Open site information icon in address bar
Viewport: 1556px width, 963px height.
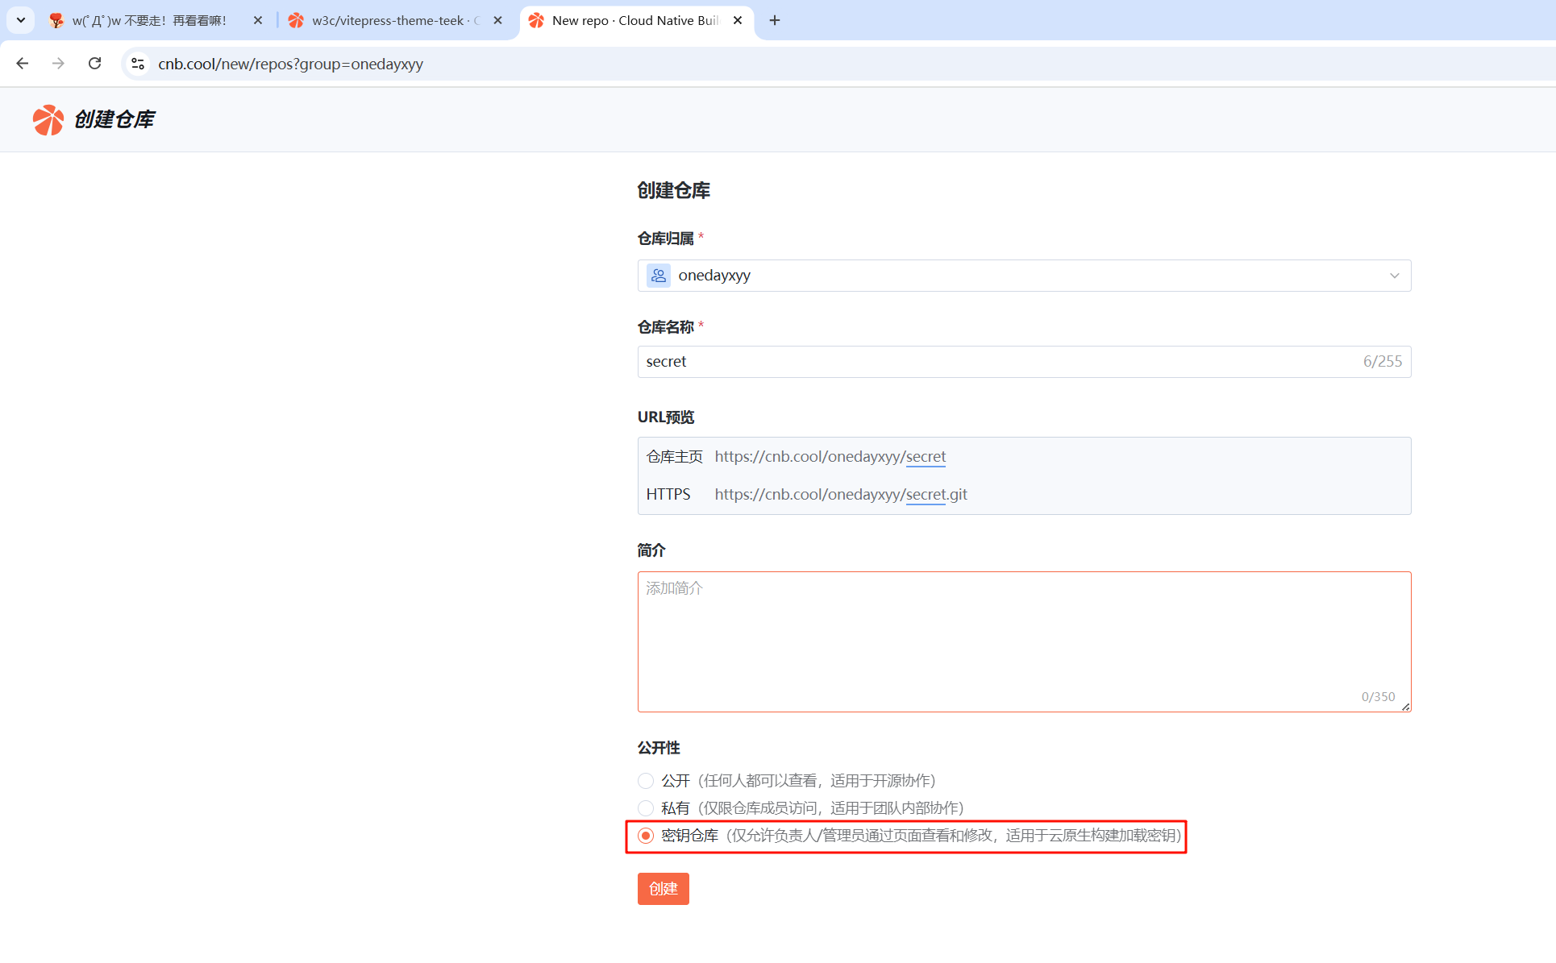[138, 64]
